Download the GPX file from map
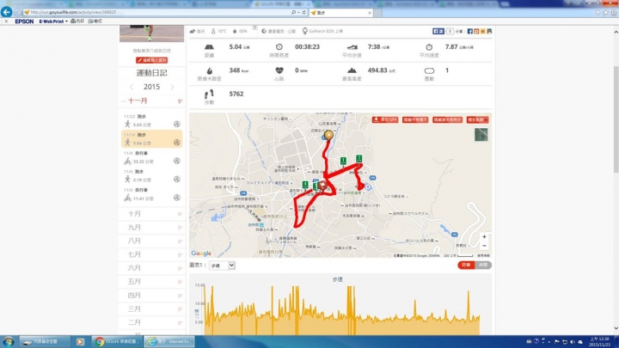The image size is (619, 348). tap(385, 119)
